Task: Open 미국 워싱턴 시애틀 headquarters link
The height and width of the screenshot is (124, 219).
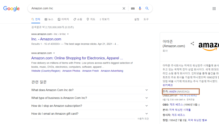Action: point(180,110)
